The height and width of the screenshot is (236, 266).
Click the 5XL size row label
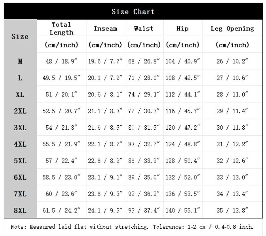point(20,161)
